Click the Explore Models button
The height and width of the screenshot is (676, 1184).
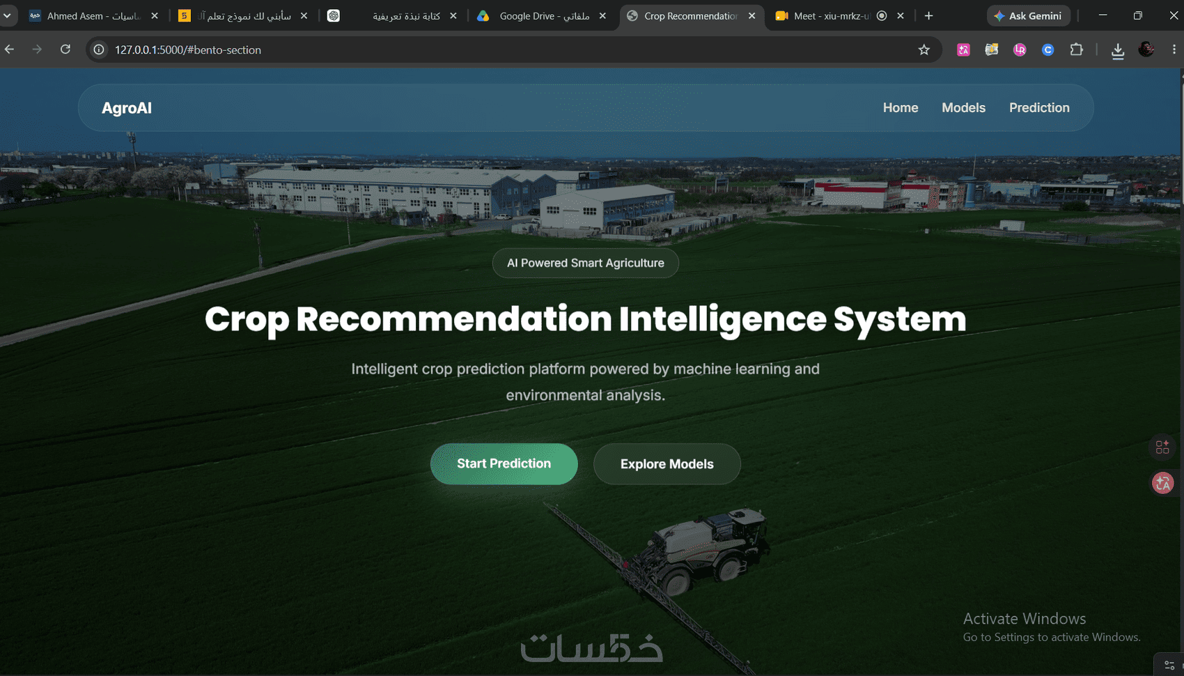(667, 464)
